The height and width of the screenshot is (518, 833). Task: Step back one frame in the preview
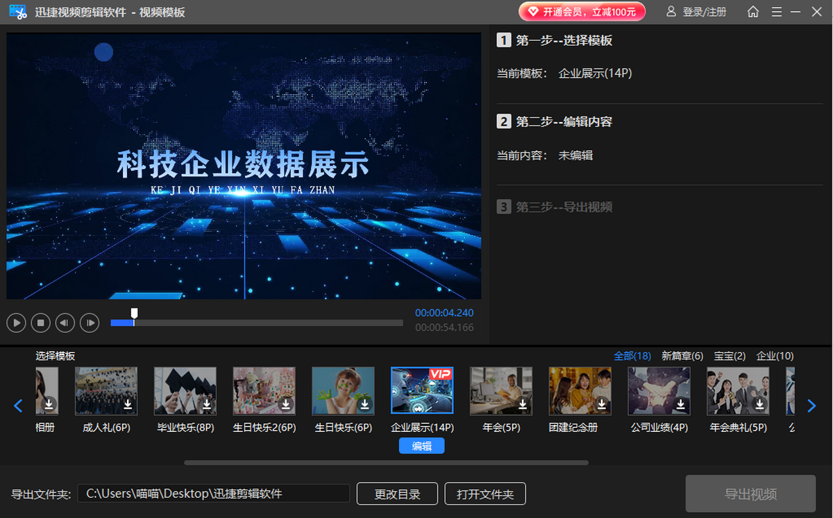pyautogui.click(x=65, y=322)
